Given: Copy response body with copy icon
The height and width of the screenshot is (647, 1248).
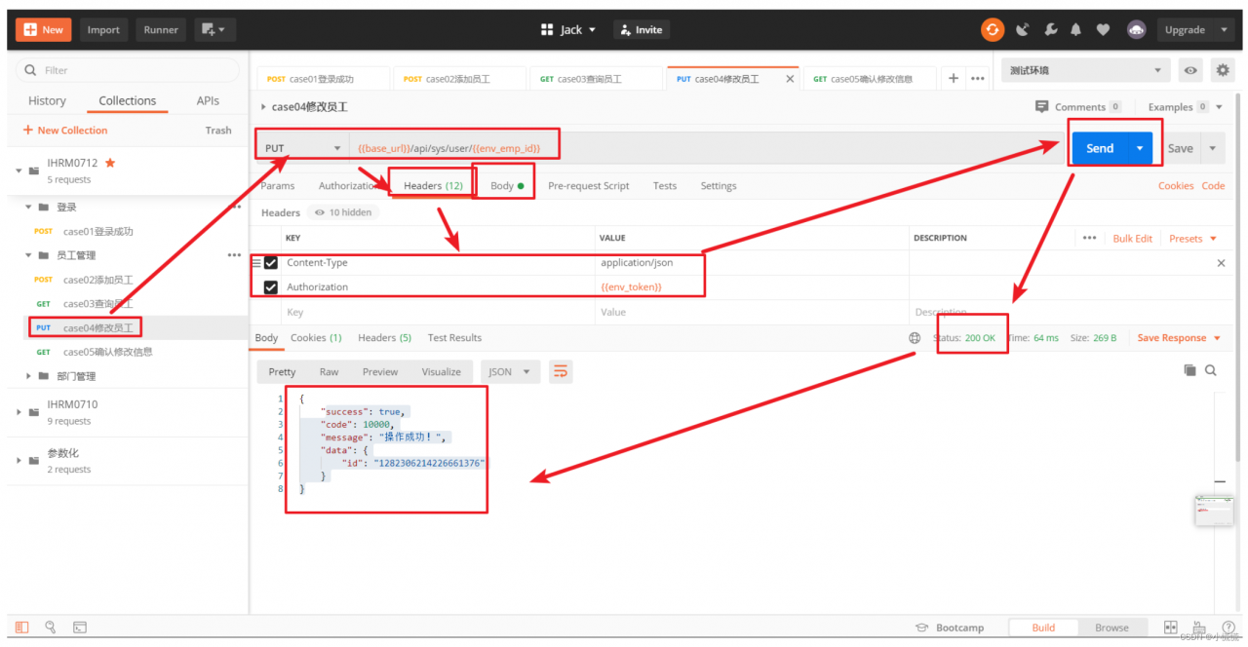Looking at the screenshot, I should point(1189,370).
